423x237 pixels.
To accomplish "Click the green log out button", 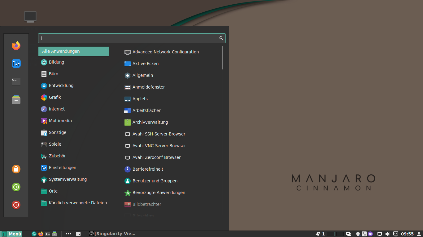I will [x=16, y=187].
